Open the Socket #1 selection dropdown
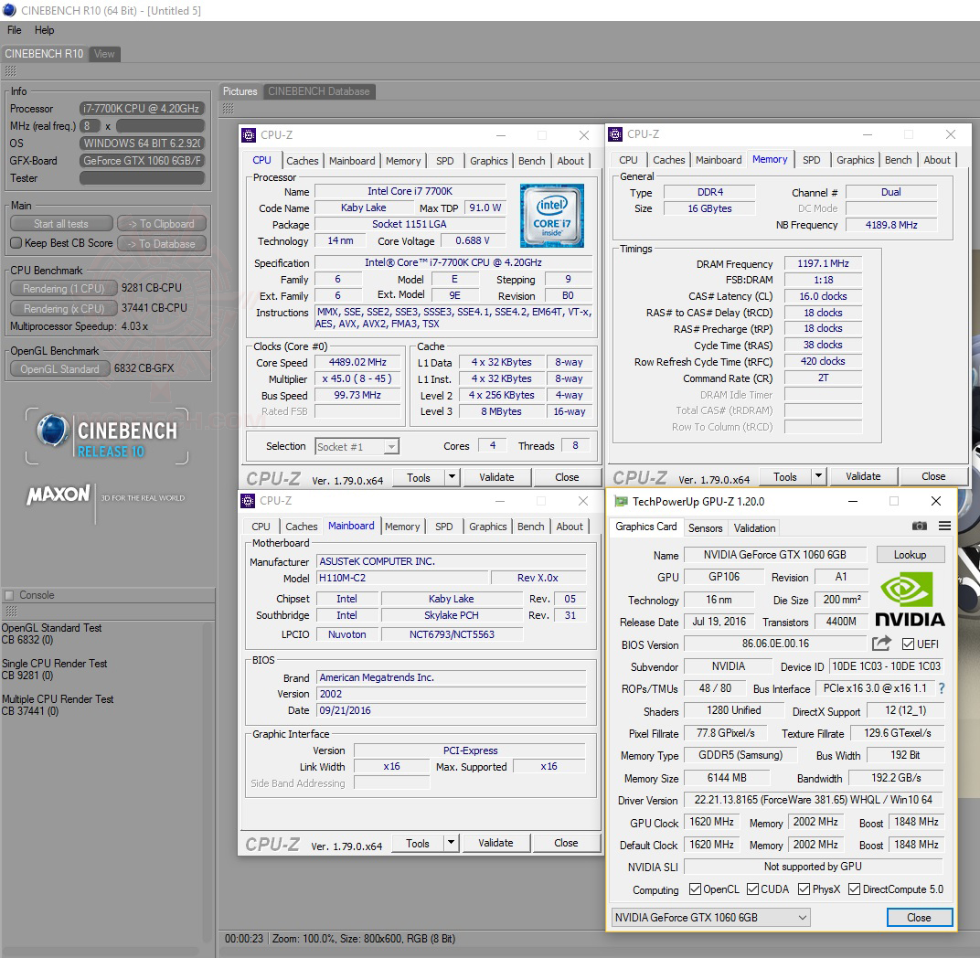980x958 pixels. coord(393,446)
